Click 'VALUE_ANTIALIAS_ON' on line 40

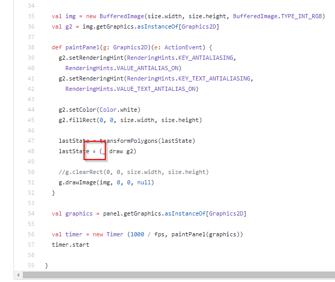[147, 68]
